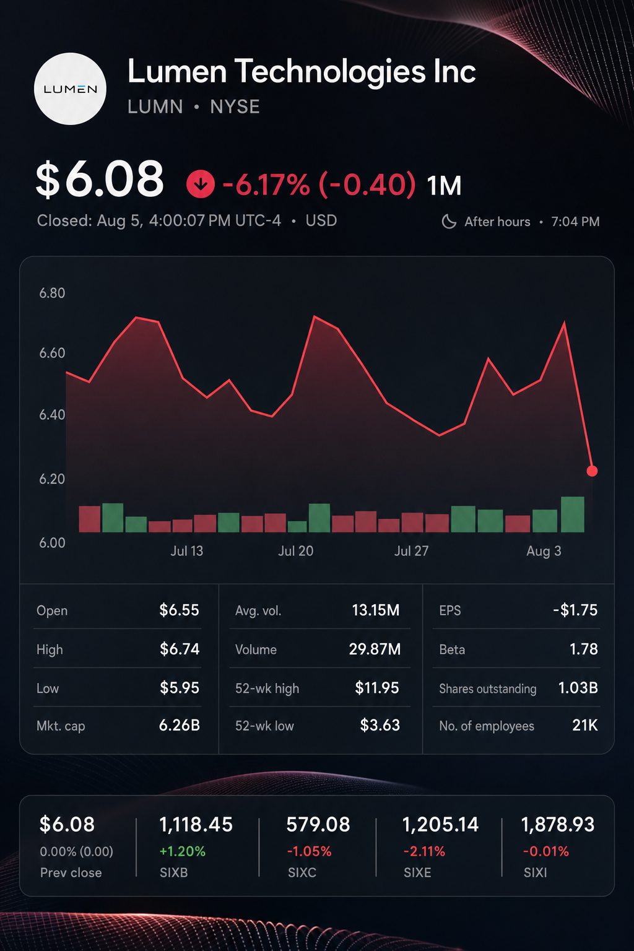Click the tallest green volume bar at right
The height and width of the screenshot is (951, 634).
[x=573, y=515]
